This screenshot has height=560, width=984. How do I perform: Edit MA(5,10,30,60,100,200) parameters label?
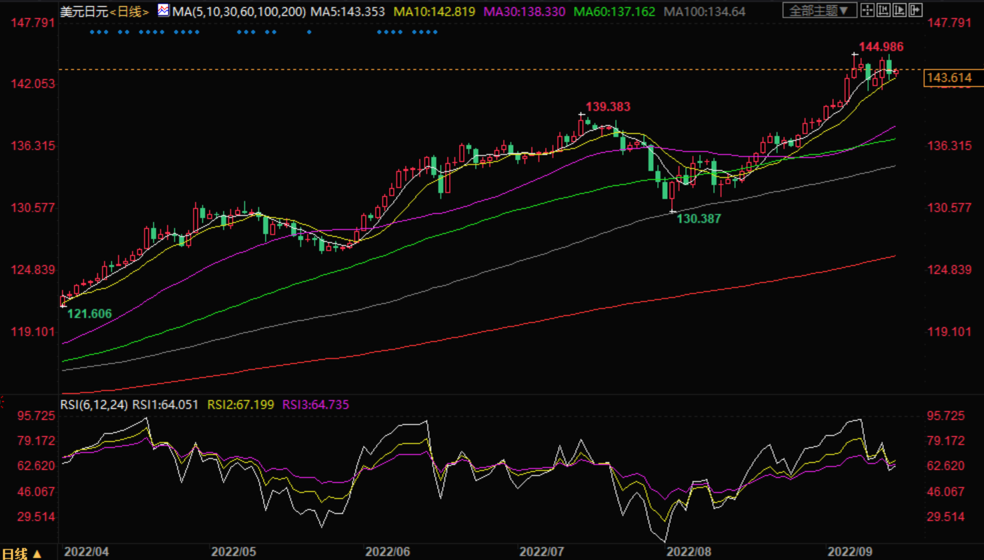tap(239, 11)
